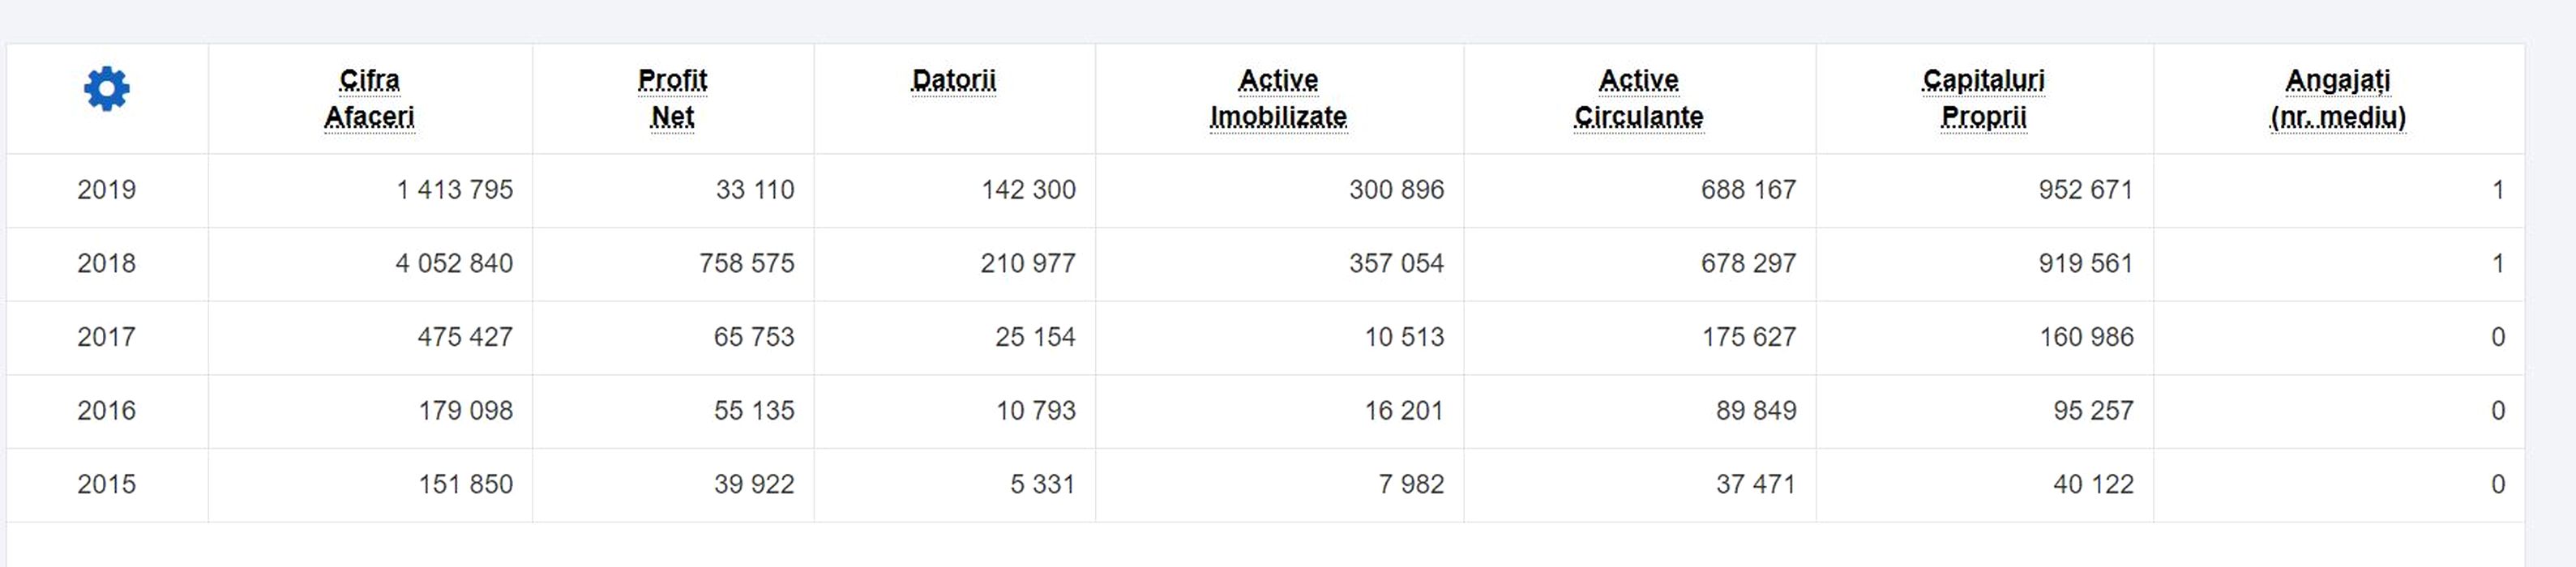Click the Capitaluri Proprii column header
The width and height of the screenshot is (2576, 567).
click(x=1983, y=98)
